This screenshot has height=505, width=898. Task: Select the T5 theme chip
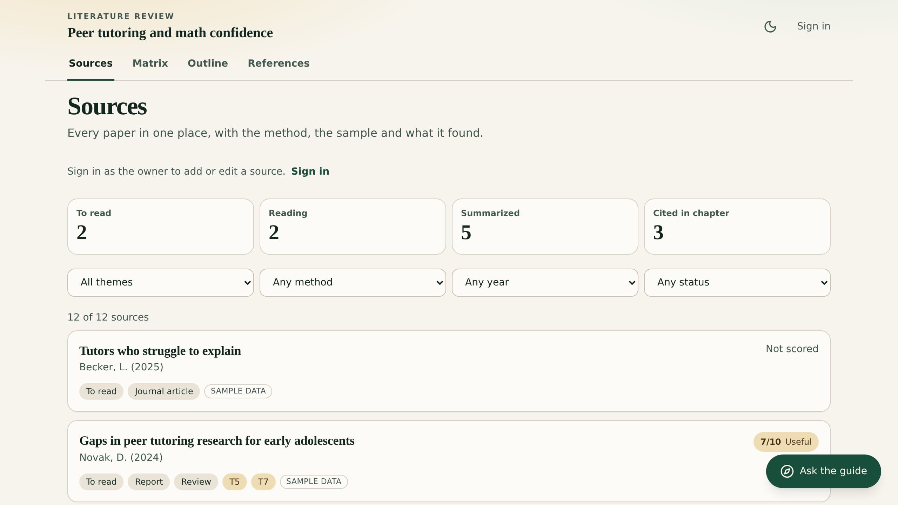point(234,482)
